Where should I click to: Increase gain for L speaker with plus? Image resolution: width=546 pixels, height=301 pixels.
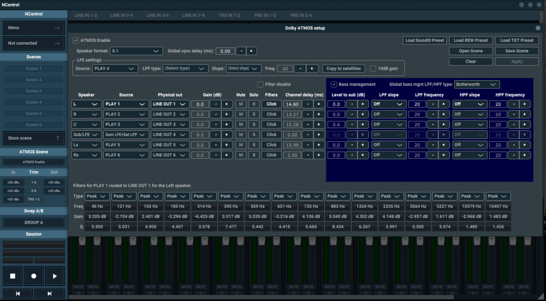(227, 104)
